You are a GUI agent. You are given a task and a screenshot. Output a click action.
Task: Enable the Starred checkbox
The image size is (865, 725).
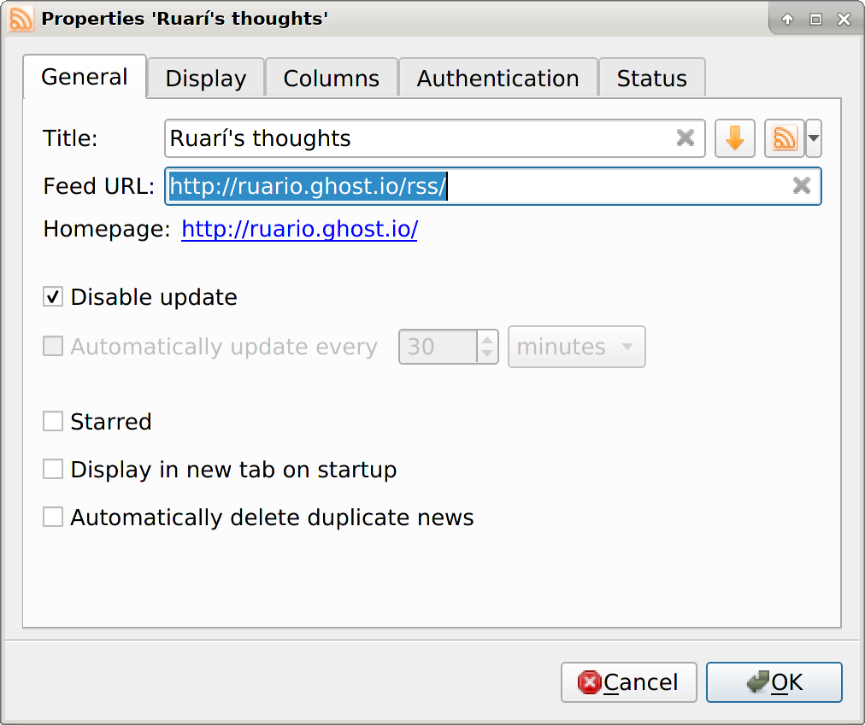point(52,421)
